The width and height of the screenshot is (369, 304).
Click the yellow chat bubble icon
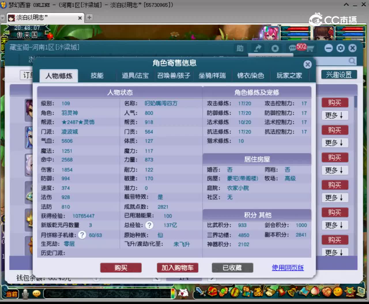pos(36,294)
